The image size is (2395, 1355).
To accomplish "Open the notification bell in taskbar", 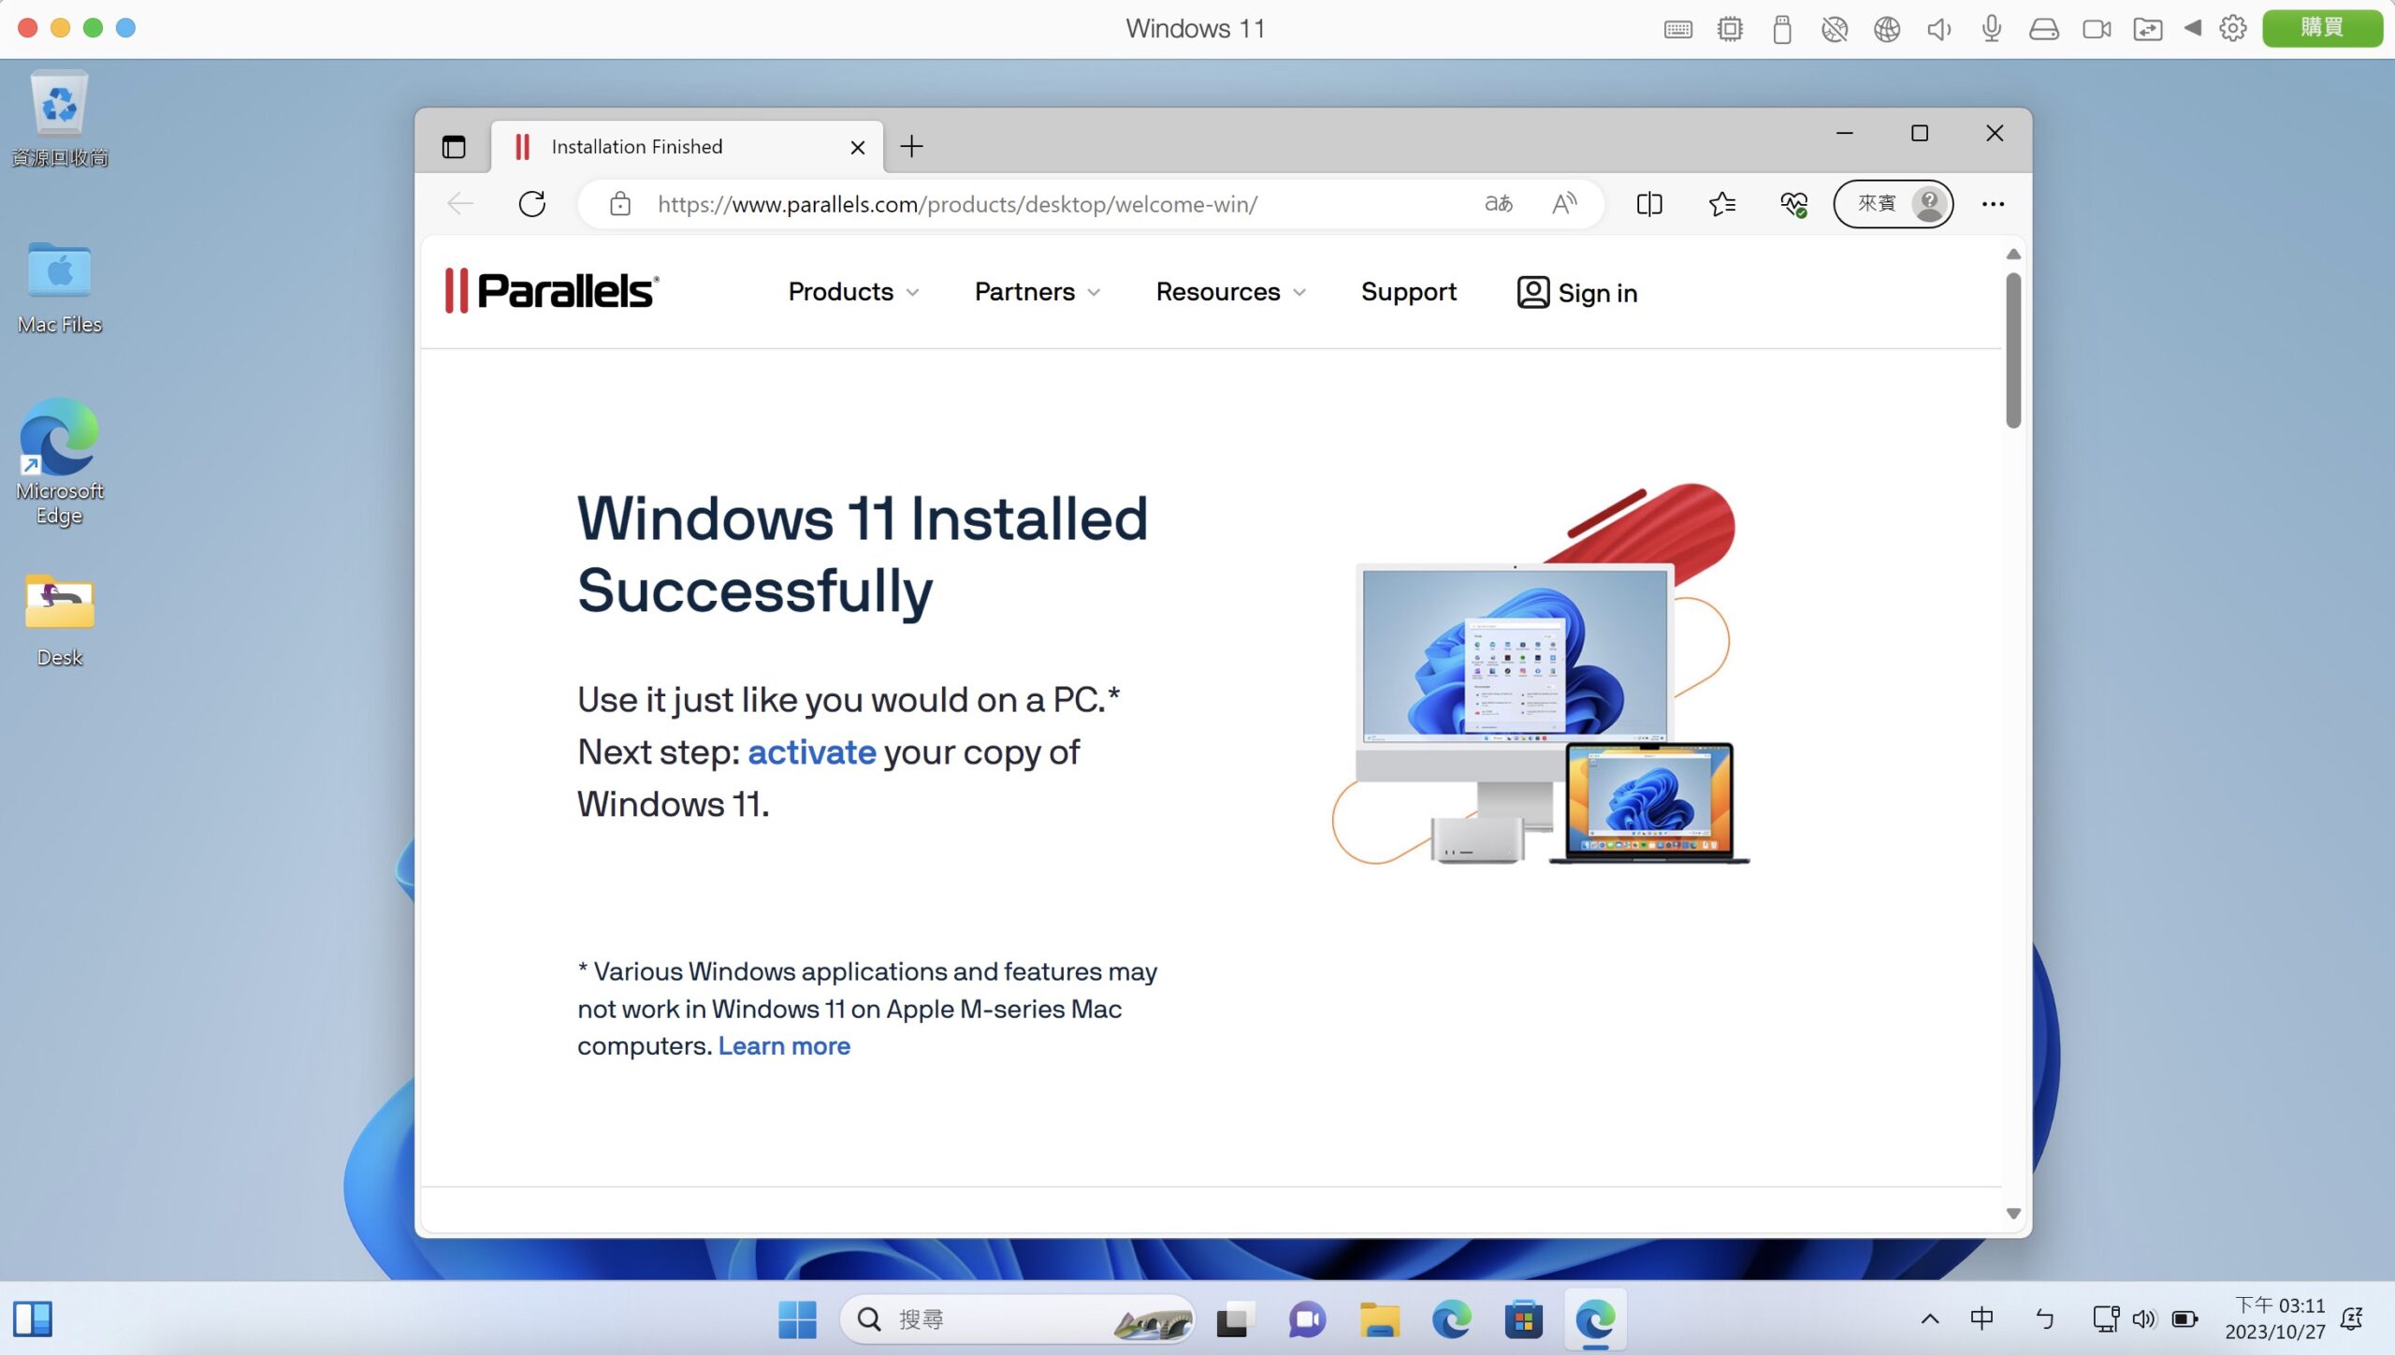I will 2352,1319.
